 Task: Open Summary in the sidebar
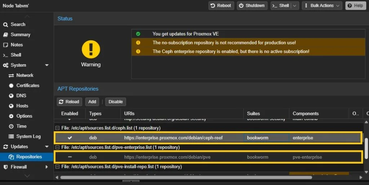pos(21,35)
